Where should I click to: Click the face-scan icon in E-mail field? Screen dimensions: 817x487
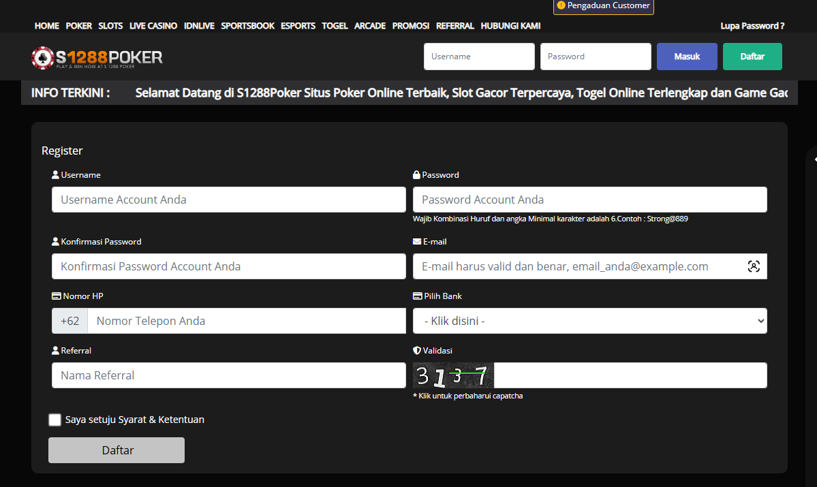[x=754, y=266]
